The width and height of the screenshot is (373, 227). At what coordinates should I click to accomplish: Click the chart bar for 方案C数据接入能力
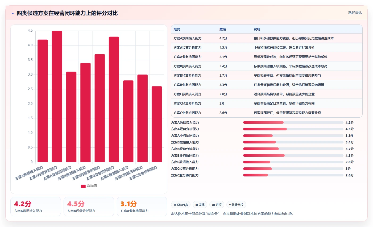coord(128,121)
